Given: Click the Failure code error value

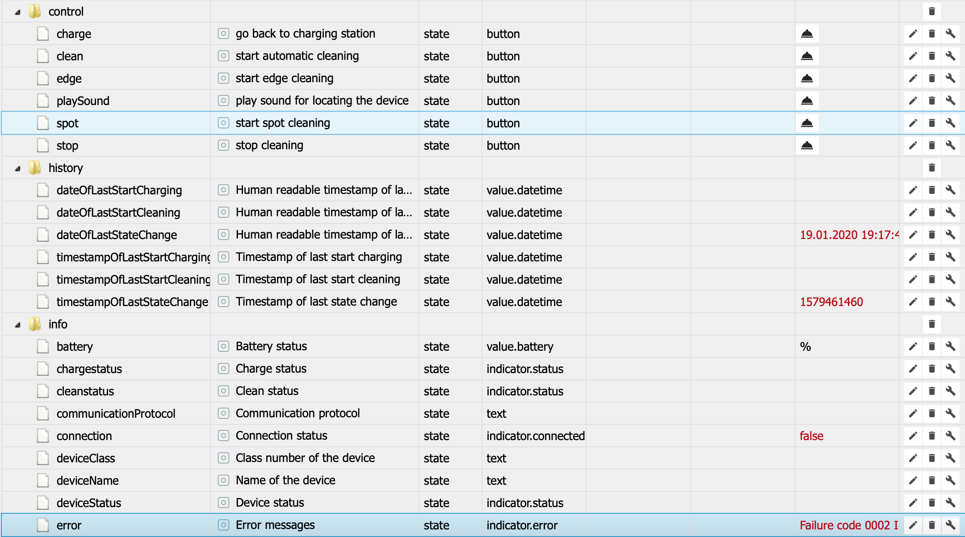Looking at the screenshot, I should pyautogui.click(x=848, y=525).
